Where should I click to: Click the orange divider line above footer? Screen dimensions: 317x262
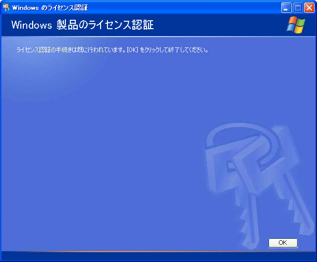click(158, 252)
